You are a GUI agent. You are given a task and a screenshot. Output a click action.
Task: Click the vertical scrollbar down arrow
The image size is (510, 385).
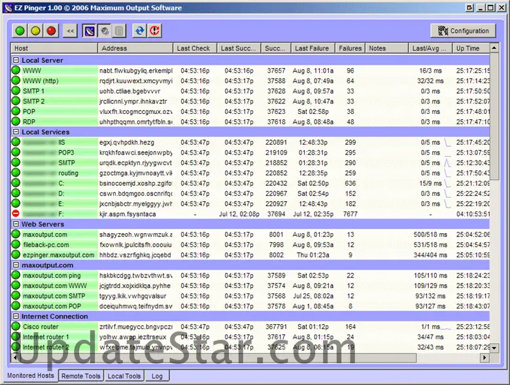[x=494, y=348]
